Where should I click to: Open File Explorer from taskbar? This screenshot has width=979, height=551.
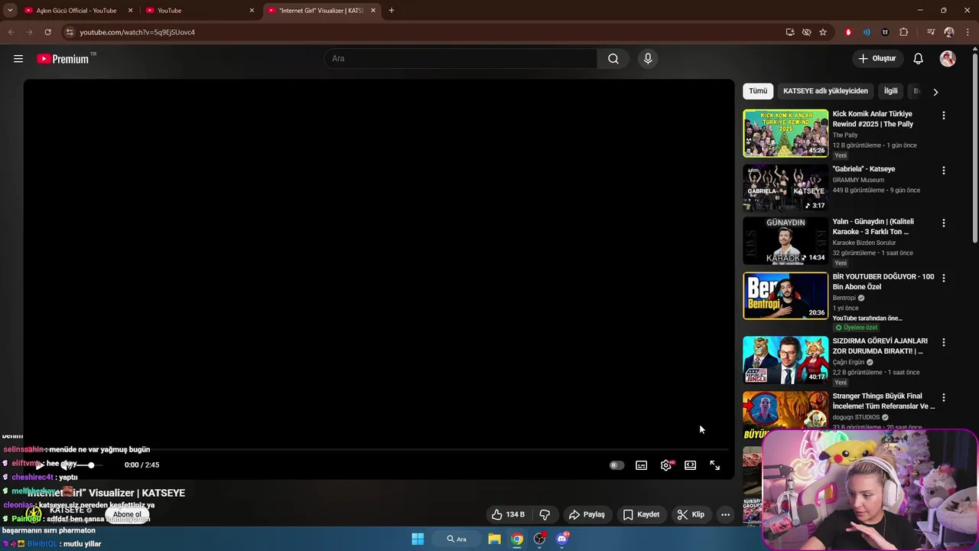click(494, 539)
